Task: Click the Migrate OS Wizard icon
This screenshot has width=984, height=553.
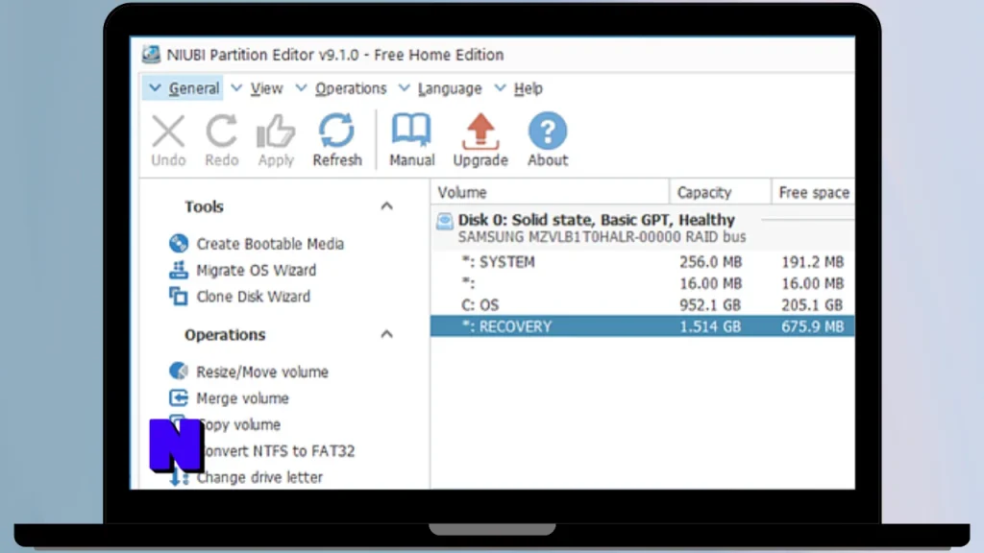Action: 178,270
